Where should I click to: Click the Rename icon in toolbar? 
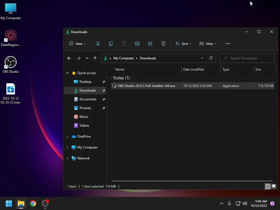tap(137, 43)
